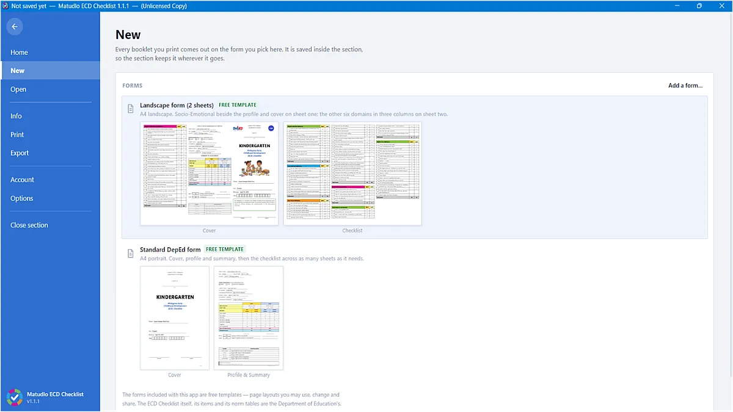Click the document icon beside Standard DepEd form
733x412 pixels.
tap(130, 253)
